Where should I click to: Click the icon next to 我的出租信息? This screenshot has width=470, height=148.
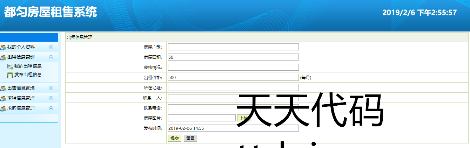pos(10,66)
